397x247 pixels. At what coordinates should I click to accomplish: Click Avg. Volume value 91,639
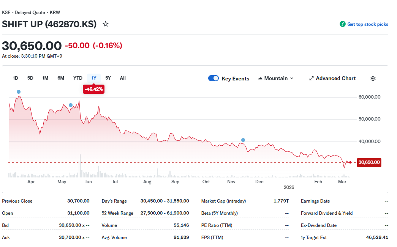click(181, 238)
